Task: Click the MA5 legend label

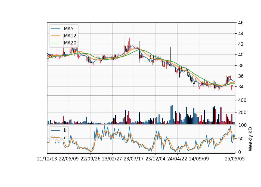Action: 69,29
